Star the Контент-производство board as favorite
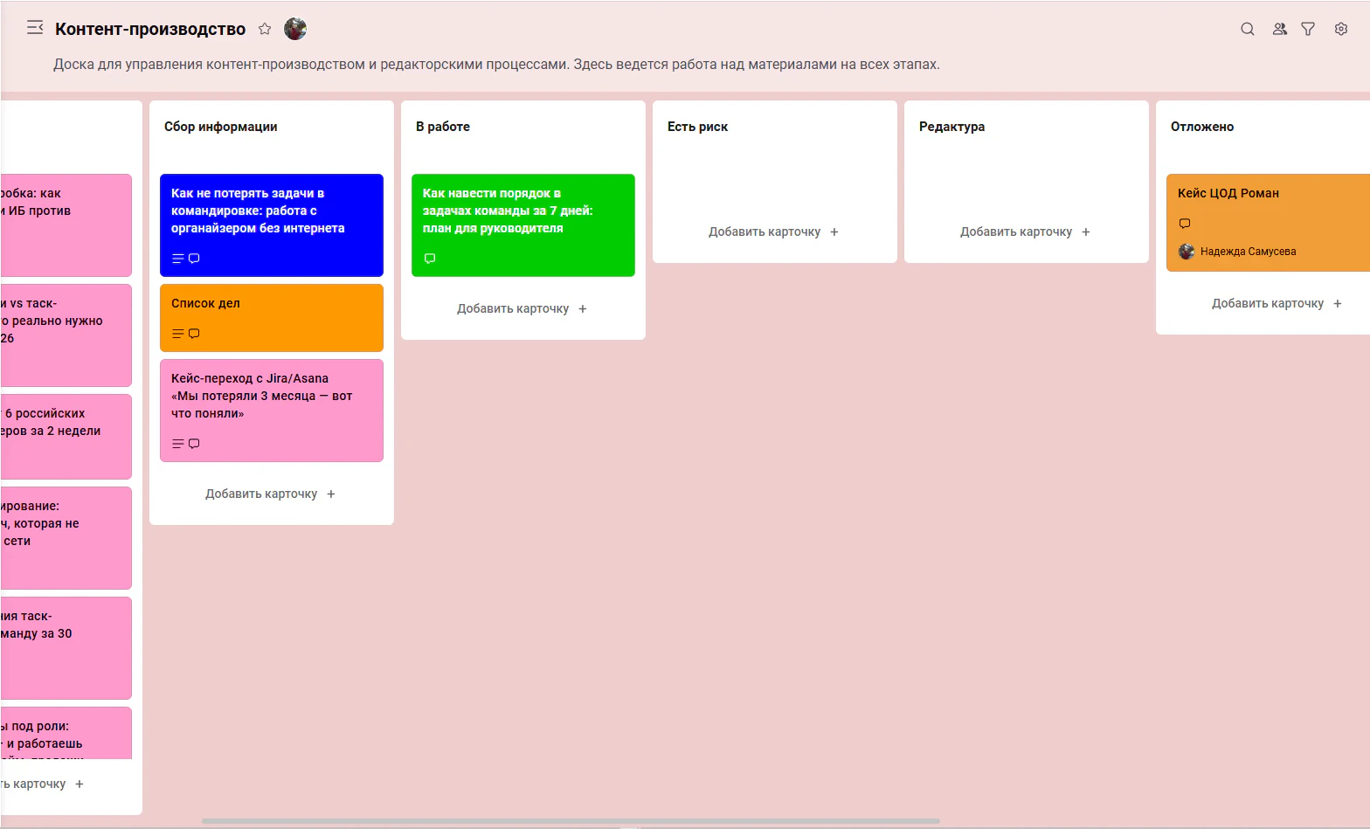The width and height of the screenshot is (1370, 829). click(265, 29)
